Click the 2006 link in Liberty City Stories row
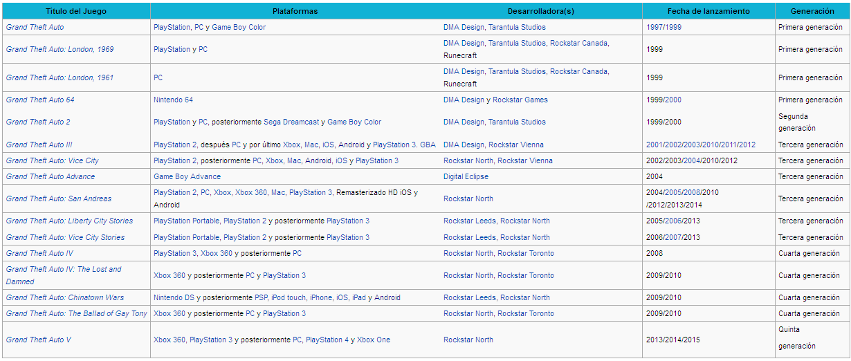The height and width of the screenshot is (361, 851). [x=673, y=221]
